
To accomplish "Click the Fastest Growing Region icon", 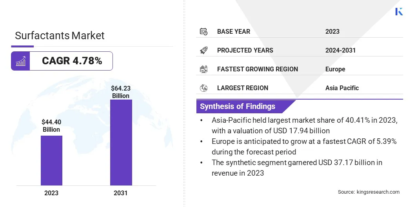I will point(203,69).
